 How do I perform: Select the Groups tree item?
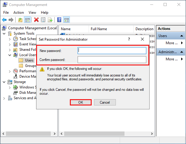[31, 66]
